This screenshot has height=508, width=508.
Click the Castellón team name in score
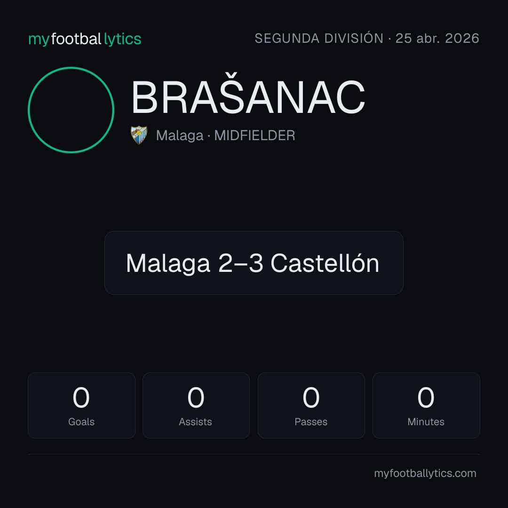pyautogui.click(x=325, y=263)
